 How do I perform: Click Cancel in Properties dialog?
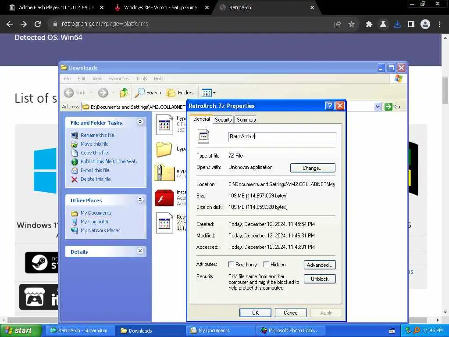(x=291, y=312)
